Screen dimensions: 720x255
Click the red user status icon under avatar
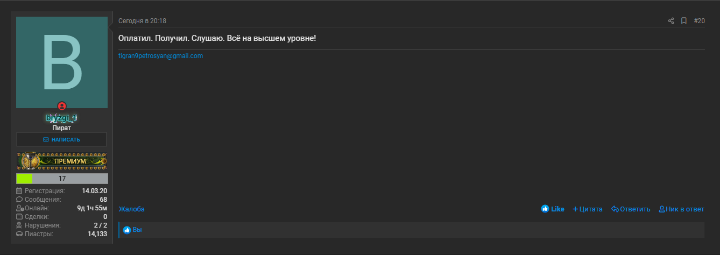click(x=62, y=106)
